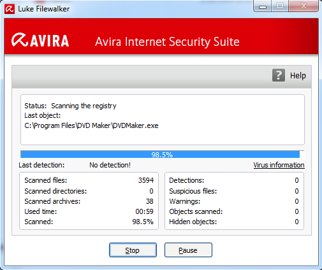Close the Luke Filewalker window
322x270 pixels.
click(304, 6)
